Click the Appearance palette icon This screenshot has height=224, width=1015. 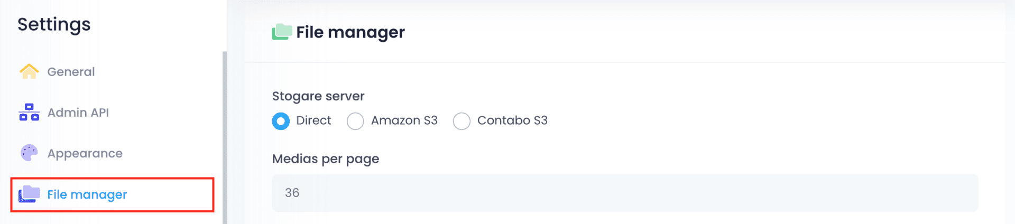pyautogui.click(x=29, y=153)
